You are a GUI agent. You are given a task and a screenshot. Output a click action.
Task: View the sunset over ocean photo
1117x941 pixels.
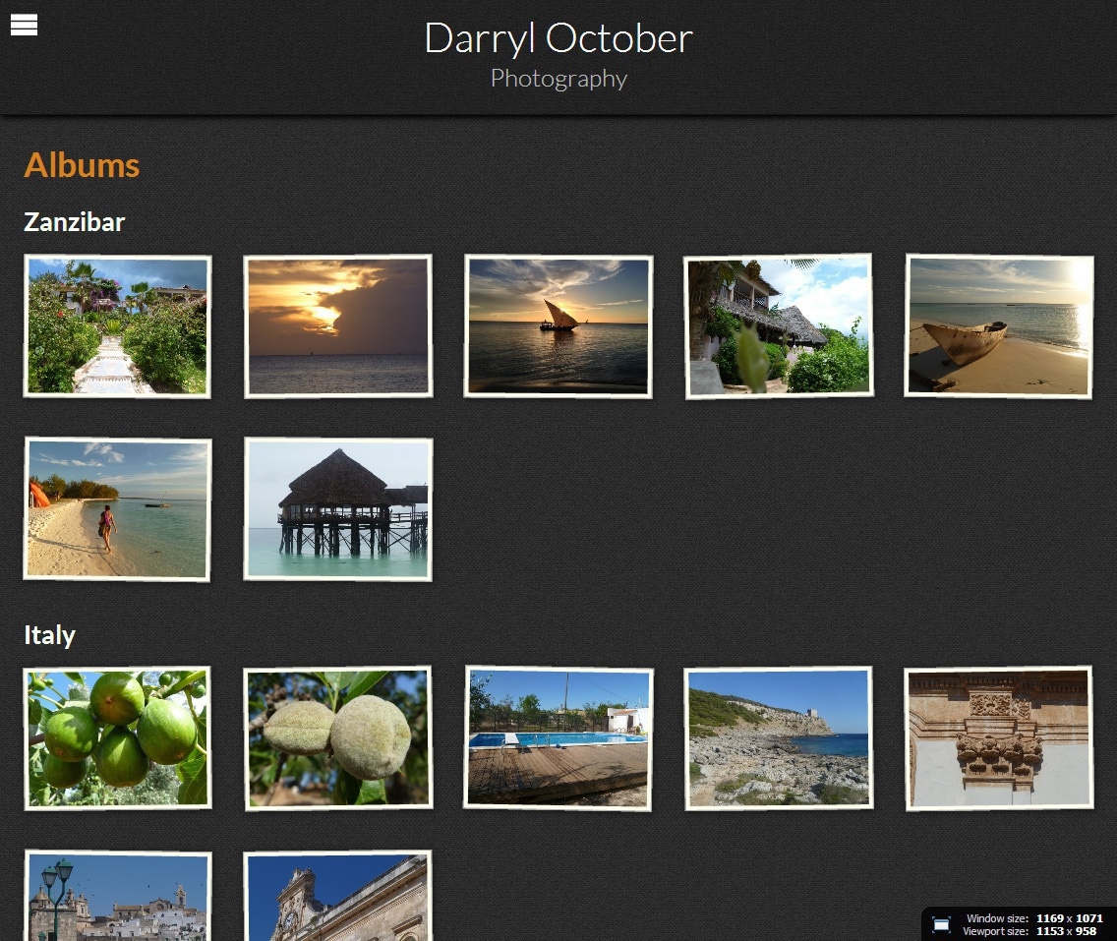tap(337, 325)
